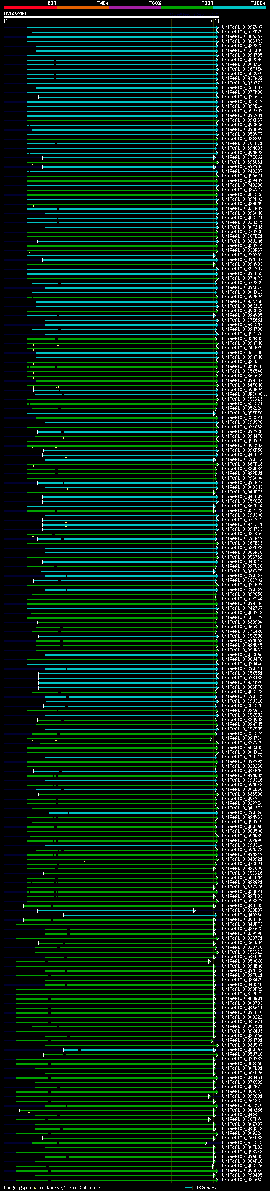Select the UniRef100_A1YS44 label

(242, 599)
